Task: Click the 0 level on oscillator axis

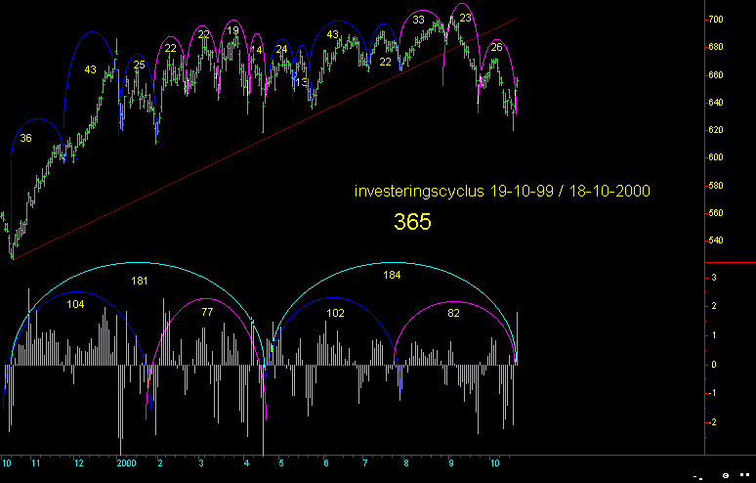Action: point(714,365)
